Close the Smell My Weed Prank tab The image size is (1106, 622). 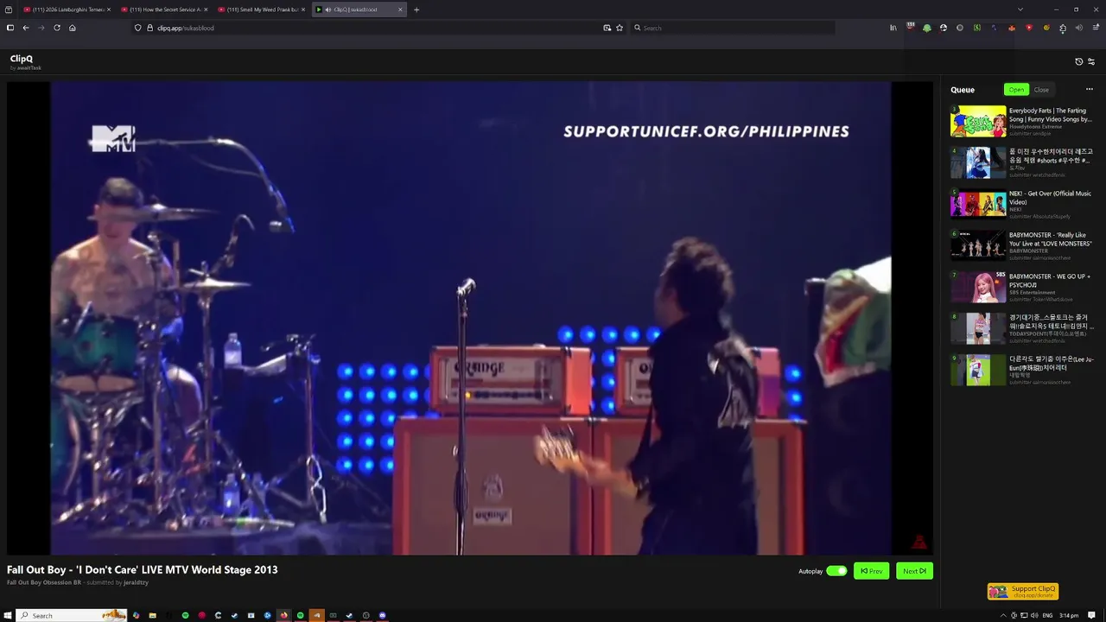coord(302,10)
